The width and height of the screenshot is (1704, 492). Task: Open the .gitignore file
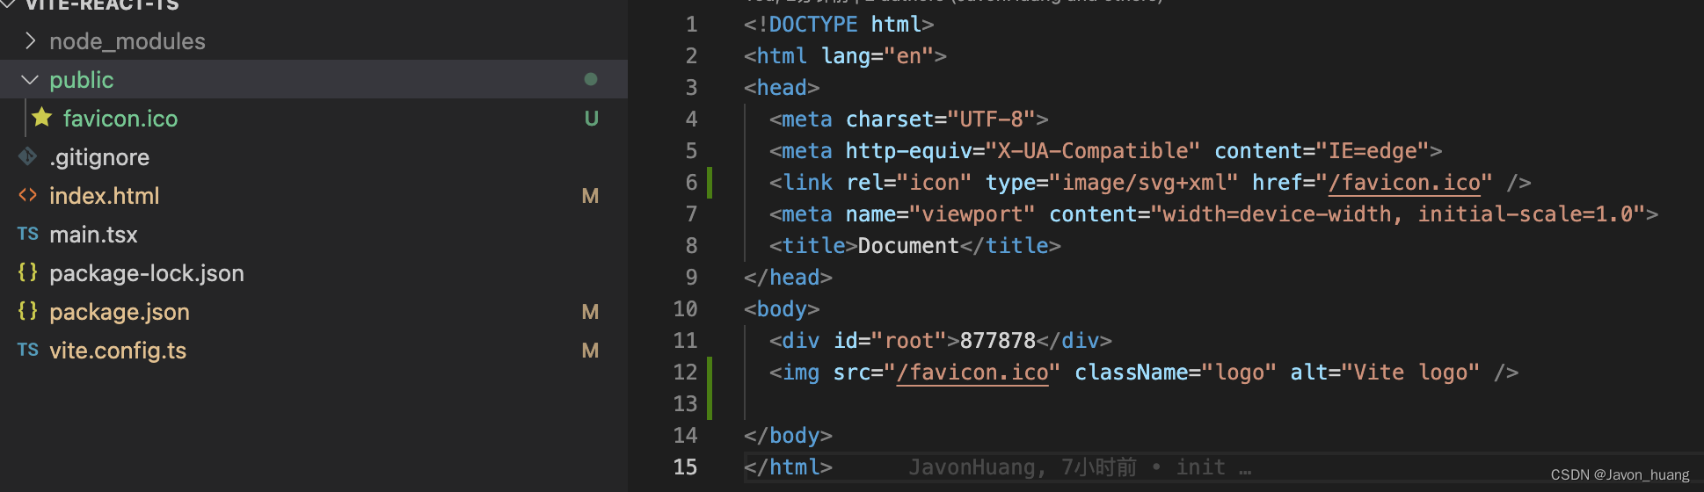tap(99, 157)
